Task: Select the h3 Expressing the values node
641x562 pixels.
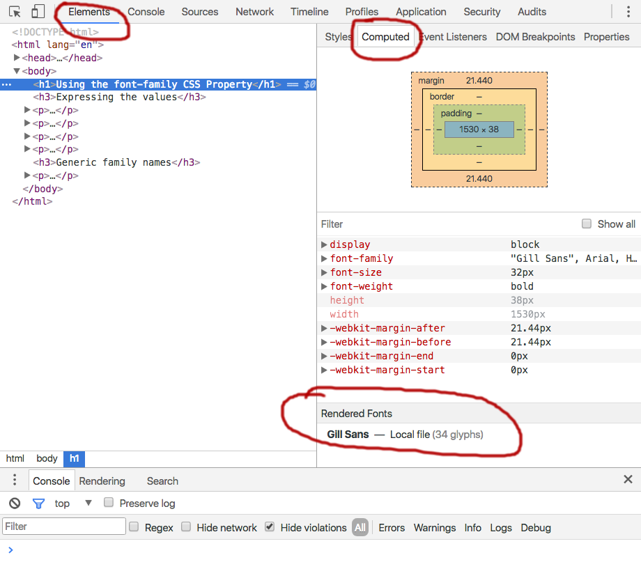Action: coord(119,97)
